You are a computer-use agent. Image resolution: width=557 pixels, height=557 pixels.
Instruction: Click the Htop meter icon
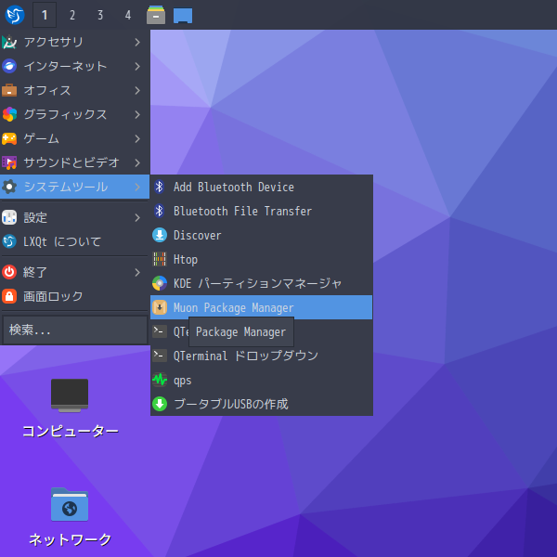[160, 259]
